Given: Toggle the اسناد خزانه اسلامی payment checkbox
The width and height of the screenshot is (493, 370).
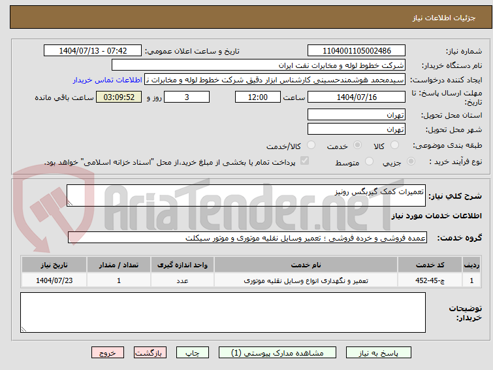Looking at the screenshot, I should coord(304,161).
